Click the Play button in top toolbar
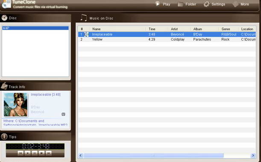Viewport: 261px width, 162px height. [162, 4]
